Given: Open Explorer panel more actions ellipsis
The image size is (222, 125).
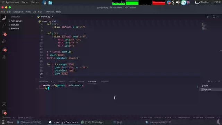Looking at the screenshot, I should (32, 17).
